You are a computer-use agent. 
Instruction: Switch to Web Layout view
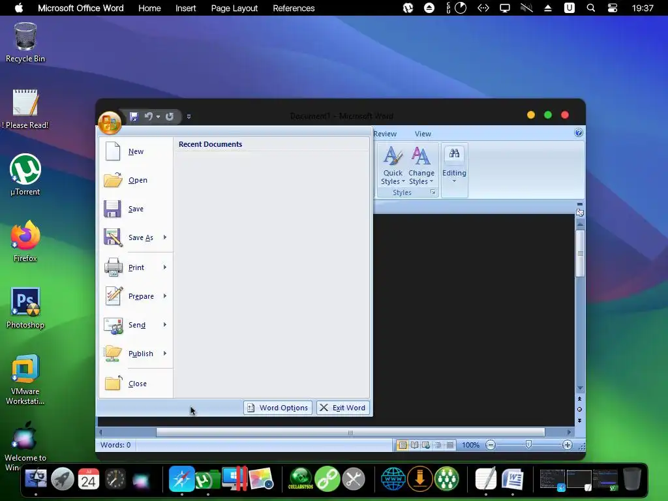coord(426,445)
